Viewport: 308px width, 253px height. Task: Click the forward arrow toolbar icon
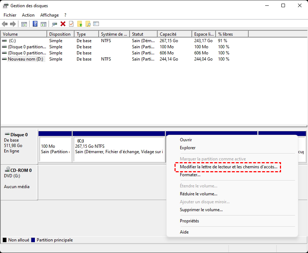(x=13, y=24)
